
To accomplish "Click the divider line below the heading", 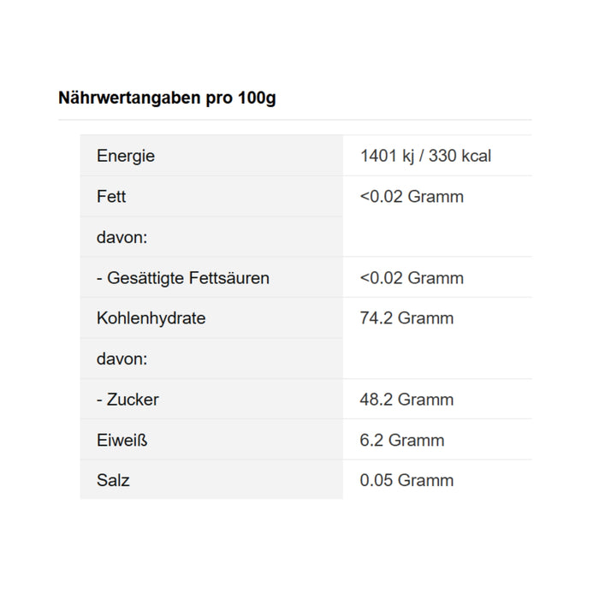I will [294, 120].
